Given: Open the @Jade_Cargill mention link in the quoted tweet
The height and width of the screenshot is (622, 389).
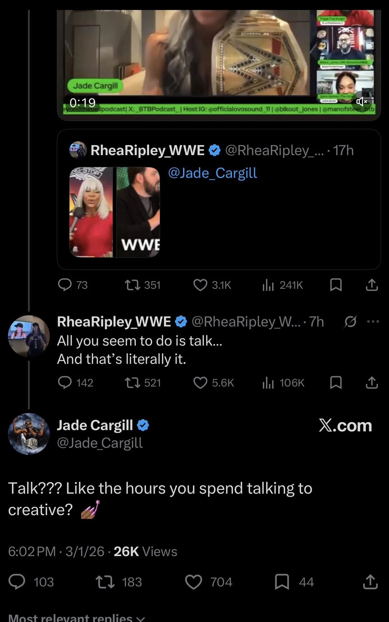Looking at the screenshot, I should pos(213,173).
